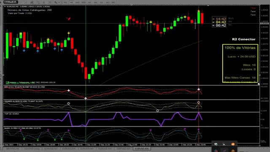The image size is (270, 152).
Task: Open the active EURUSD,M5 chart tab
Action: [x=142, y=149]
